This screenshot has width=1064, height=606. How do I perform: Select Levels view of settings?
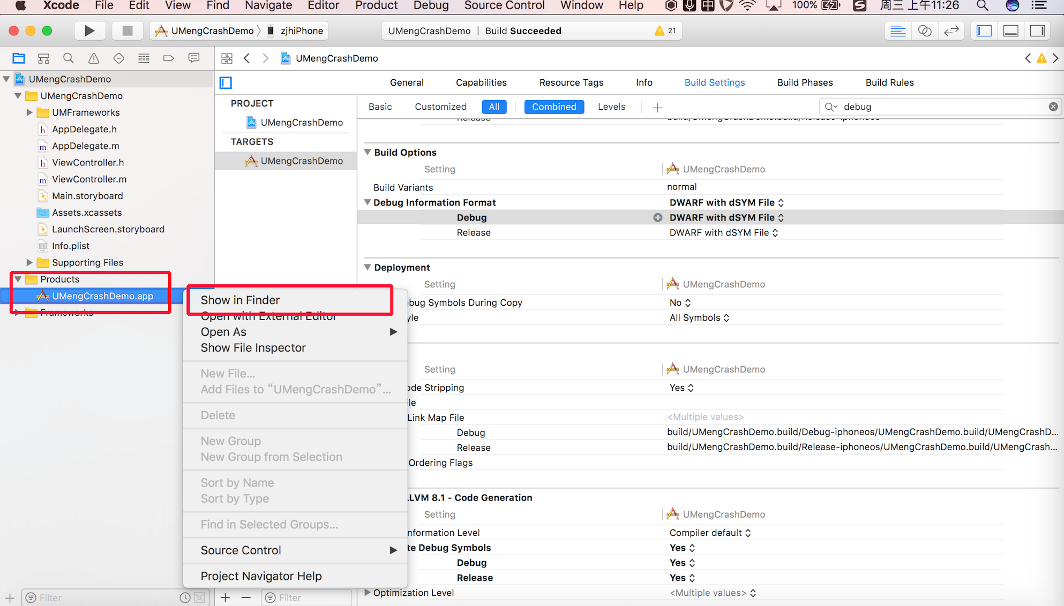pos(611,107)
